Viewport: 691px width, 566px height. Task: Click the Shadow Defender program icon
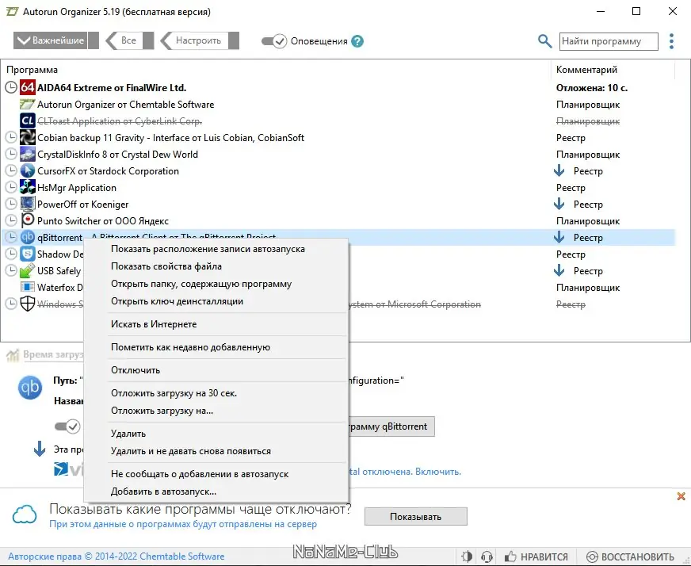coord(27,254)
